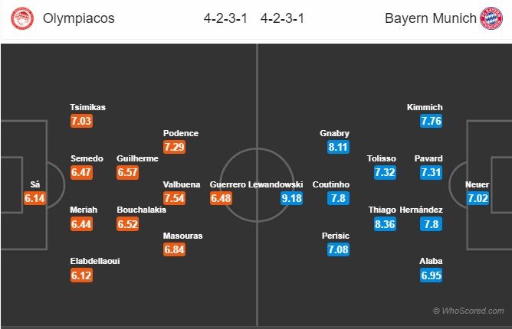Select Perisic's 7.08 rating badge

coord(338,249)
